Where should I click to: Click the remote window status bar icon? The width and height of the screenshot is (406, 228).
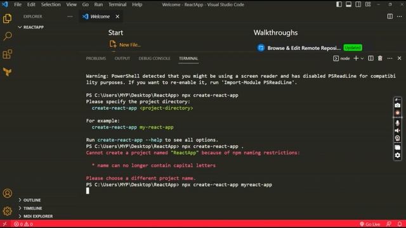[4, 224]
